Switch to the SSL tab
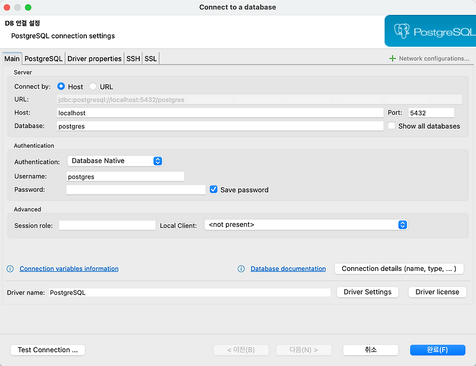Screen dimensions: 476x366 coord(150,58)
